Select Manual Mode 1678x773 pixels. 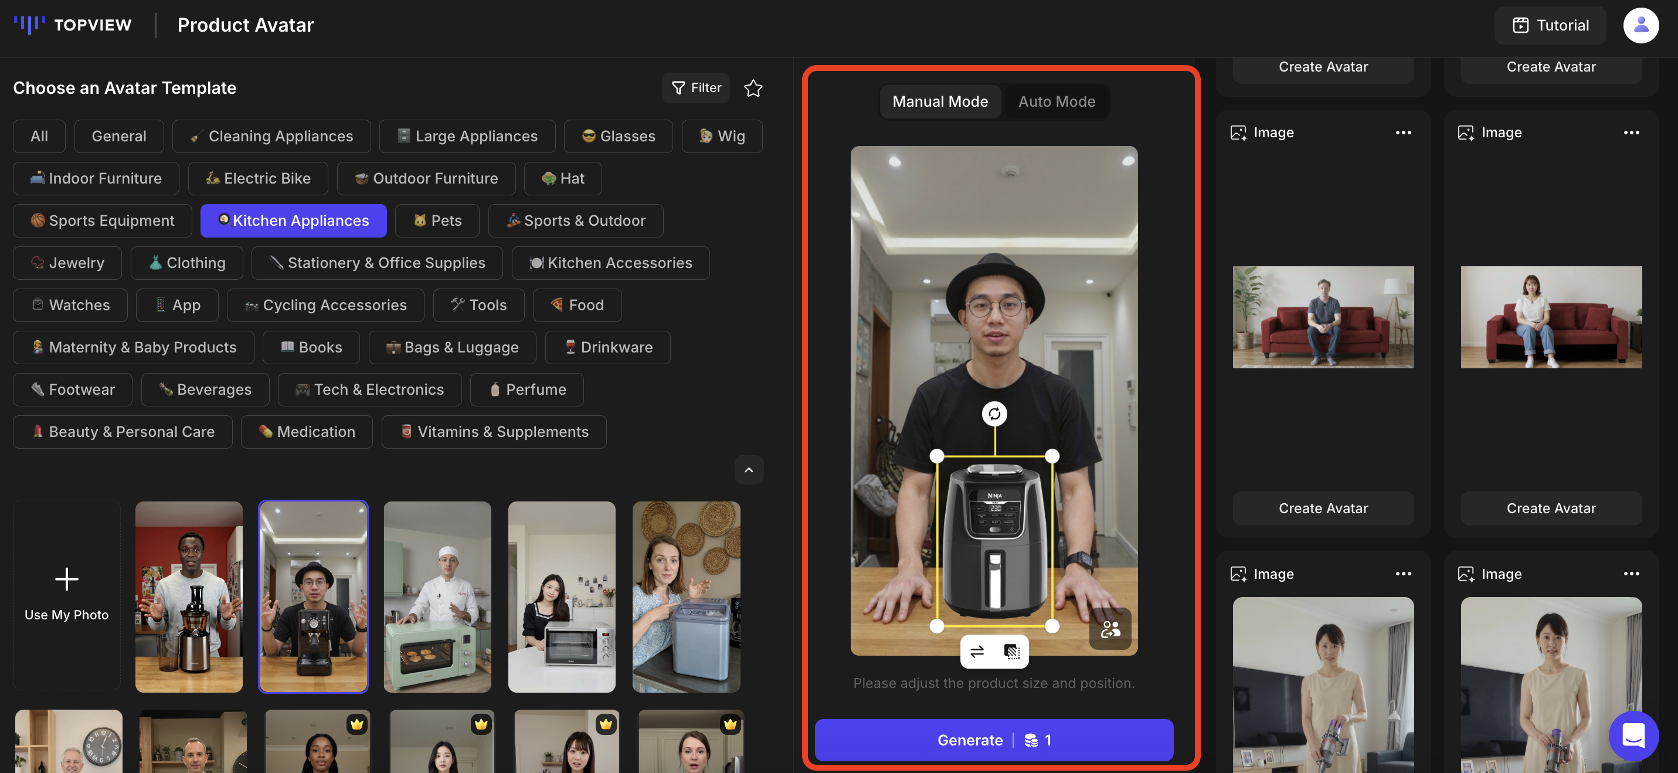pos(939,101)
